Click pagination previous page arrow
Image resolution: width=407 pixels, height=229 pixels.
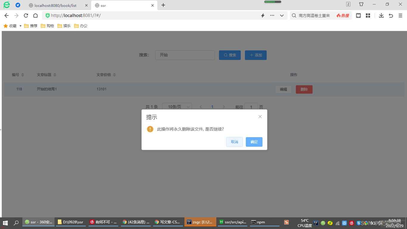pos(201,107)
